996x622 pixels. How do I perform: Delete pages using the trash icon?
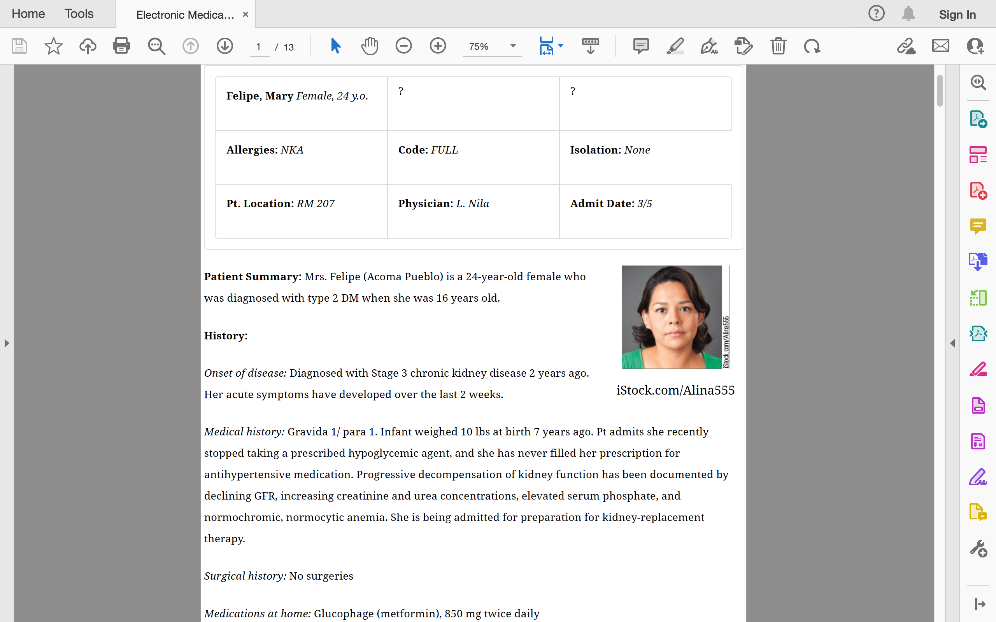[x=778, y=45]
